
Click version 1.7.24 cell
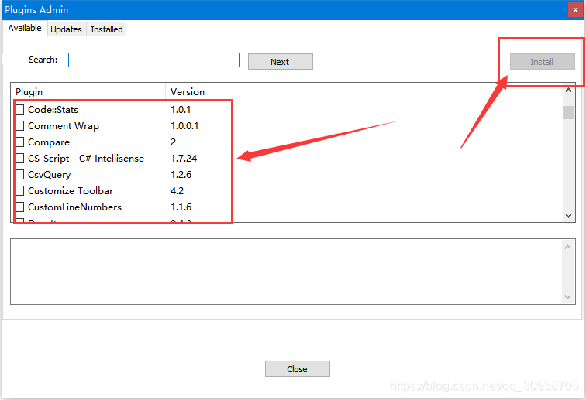184,159
